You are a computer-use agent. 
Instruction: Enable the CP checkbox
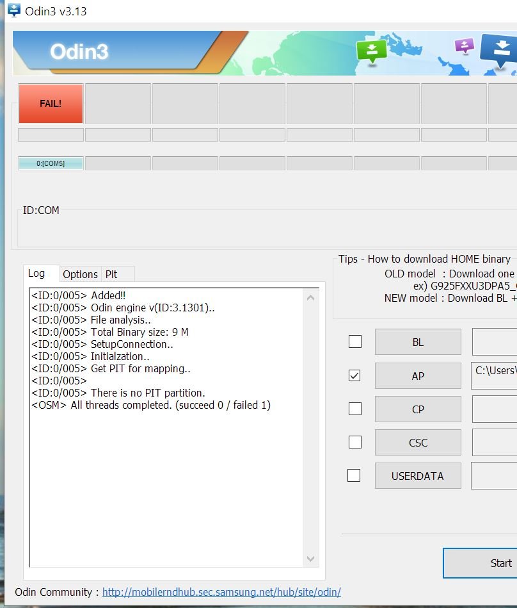[x=355, y=409]
